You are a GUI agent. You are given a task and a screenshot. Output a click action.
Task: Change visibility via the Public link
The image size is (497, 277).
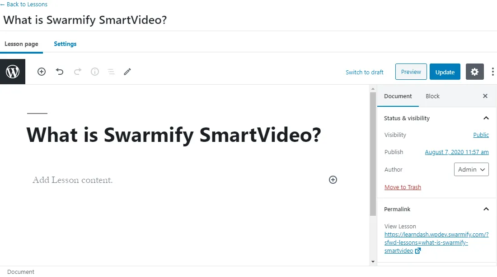pyautogui.click(x=481, y=135)
